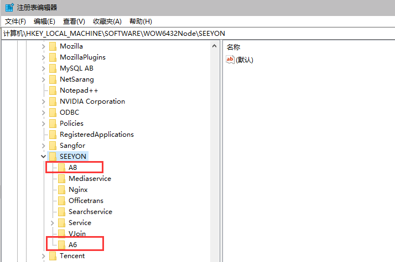
Task: Open the 编辑(E) menu
Action: [x=44, y=22]
